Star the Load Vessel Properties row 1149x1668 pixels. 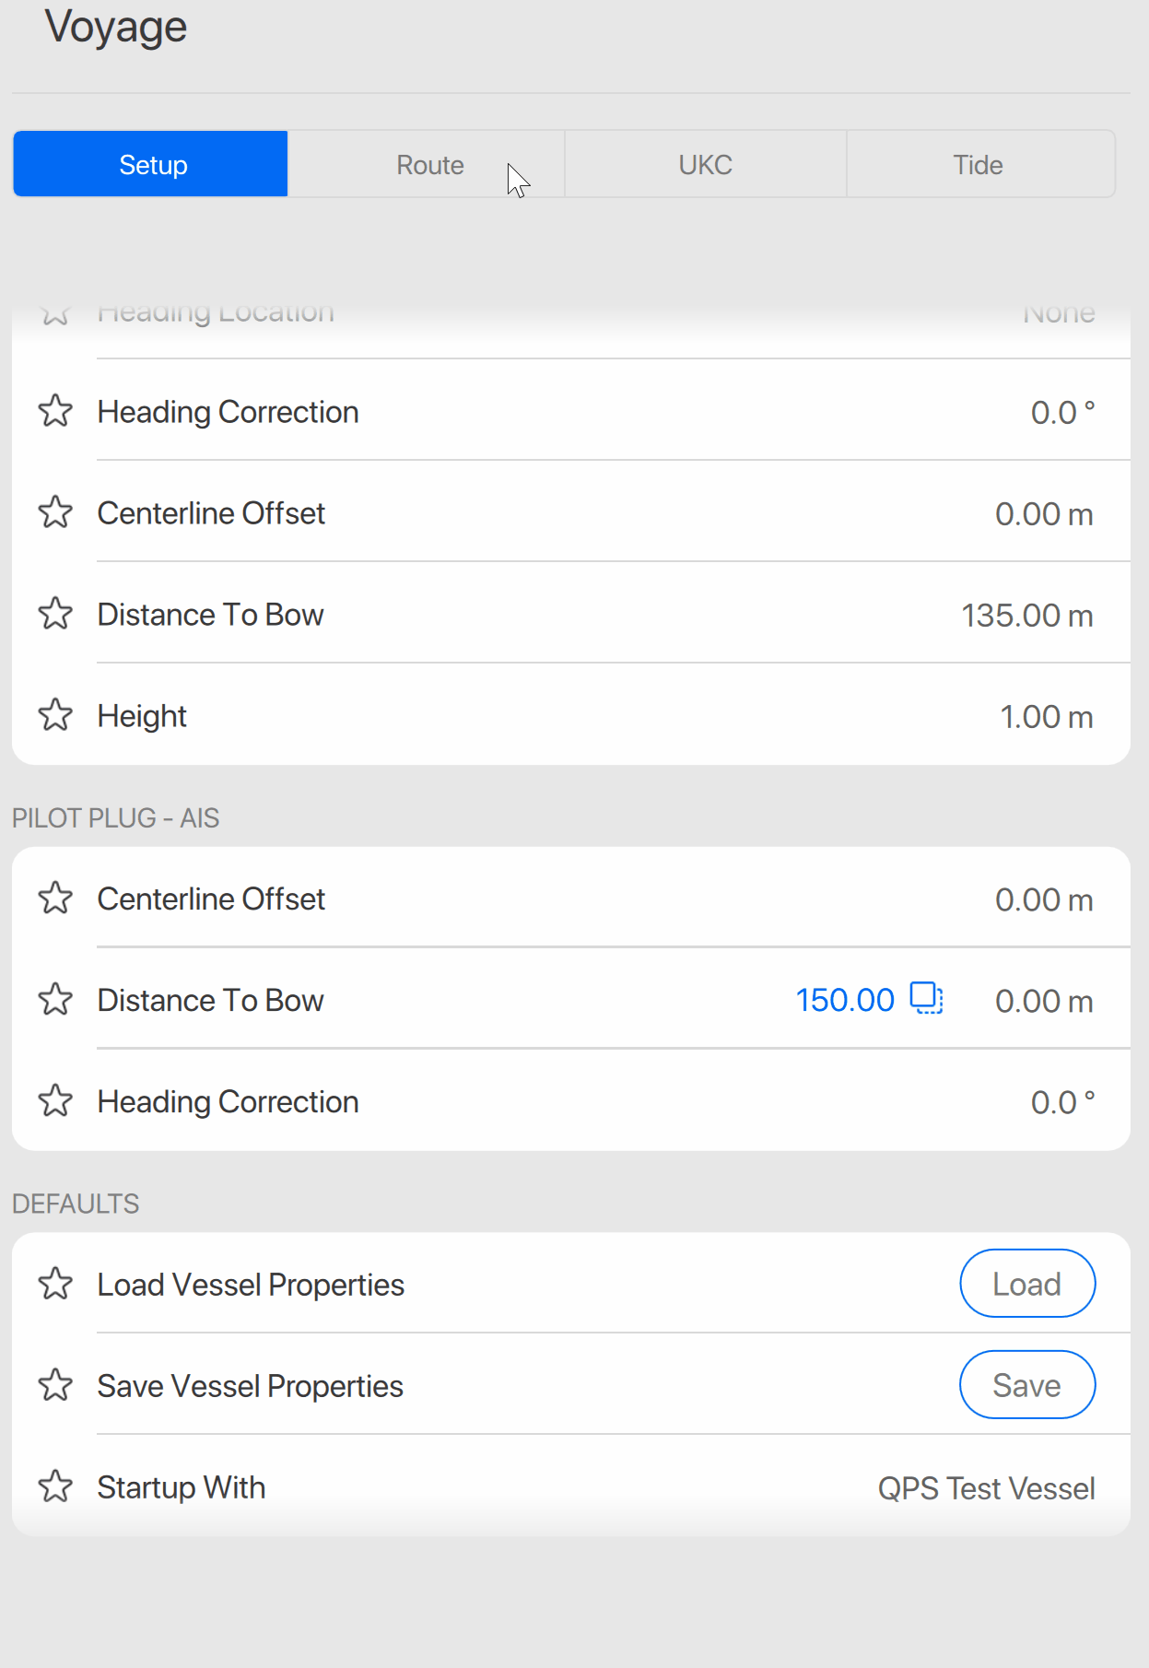(x=55, y=1284)
